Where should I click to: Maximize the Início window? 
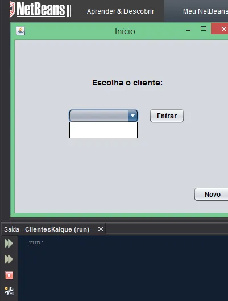point(204,29)
